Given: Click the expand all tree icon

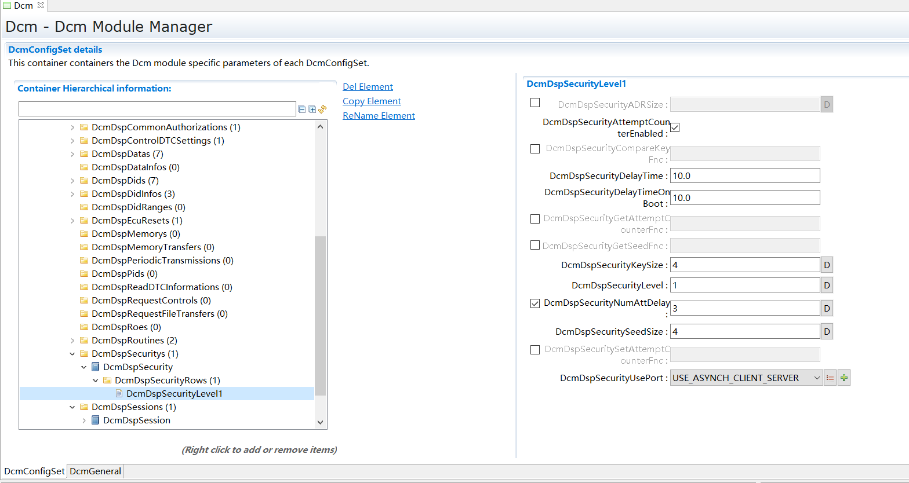Looking at the screenshot, I should 312,109.
